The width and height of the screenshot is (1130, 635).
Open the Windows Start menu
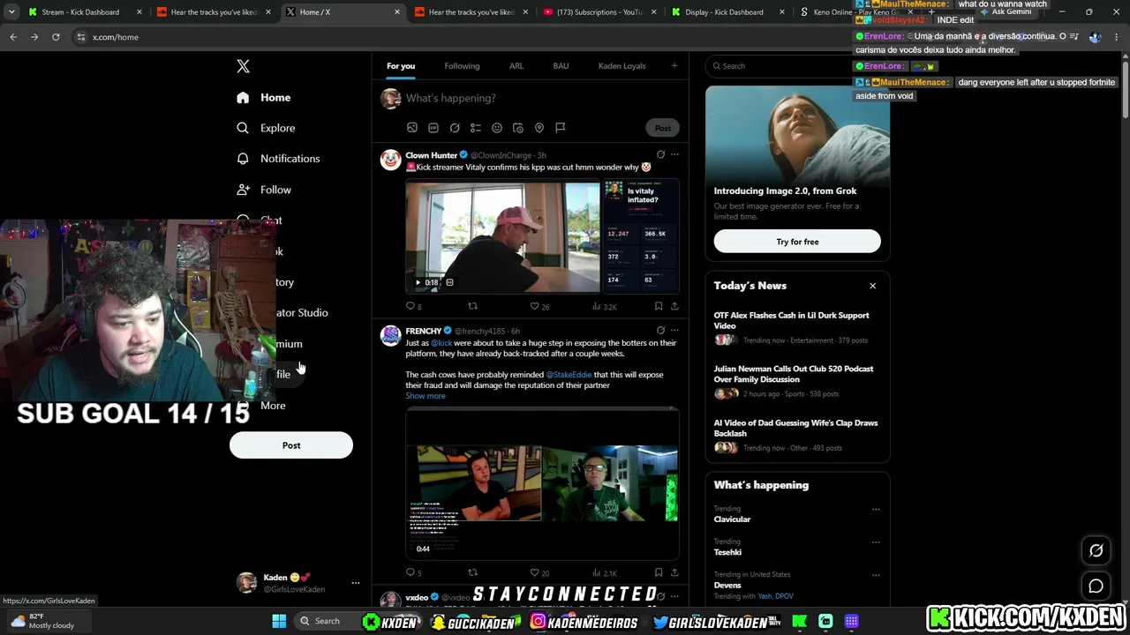(279, 621)
